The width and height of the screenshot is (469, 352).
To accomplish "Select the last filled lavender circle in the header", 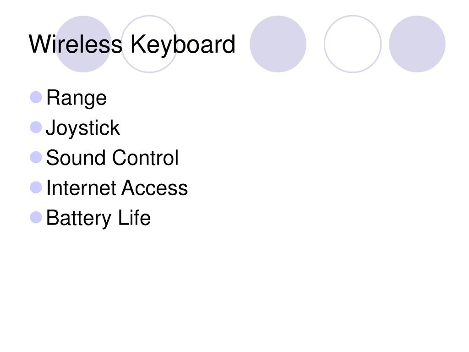I will [417, 44].
